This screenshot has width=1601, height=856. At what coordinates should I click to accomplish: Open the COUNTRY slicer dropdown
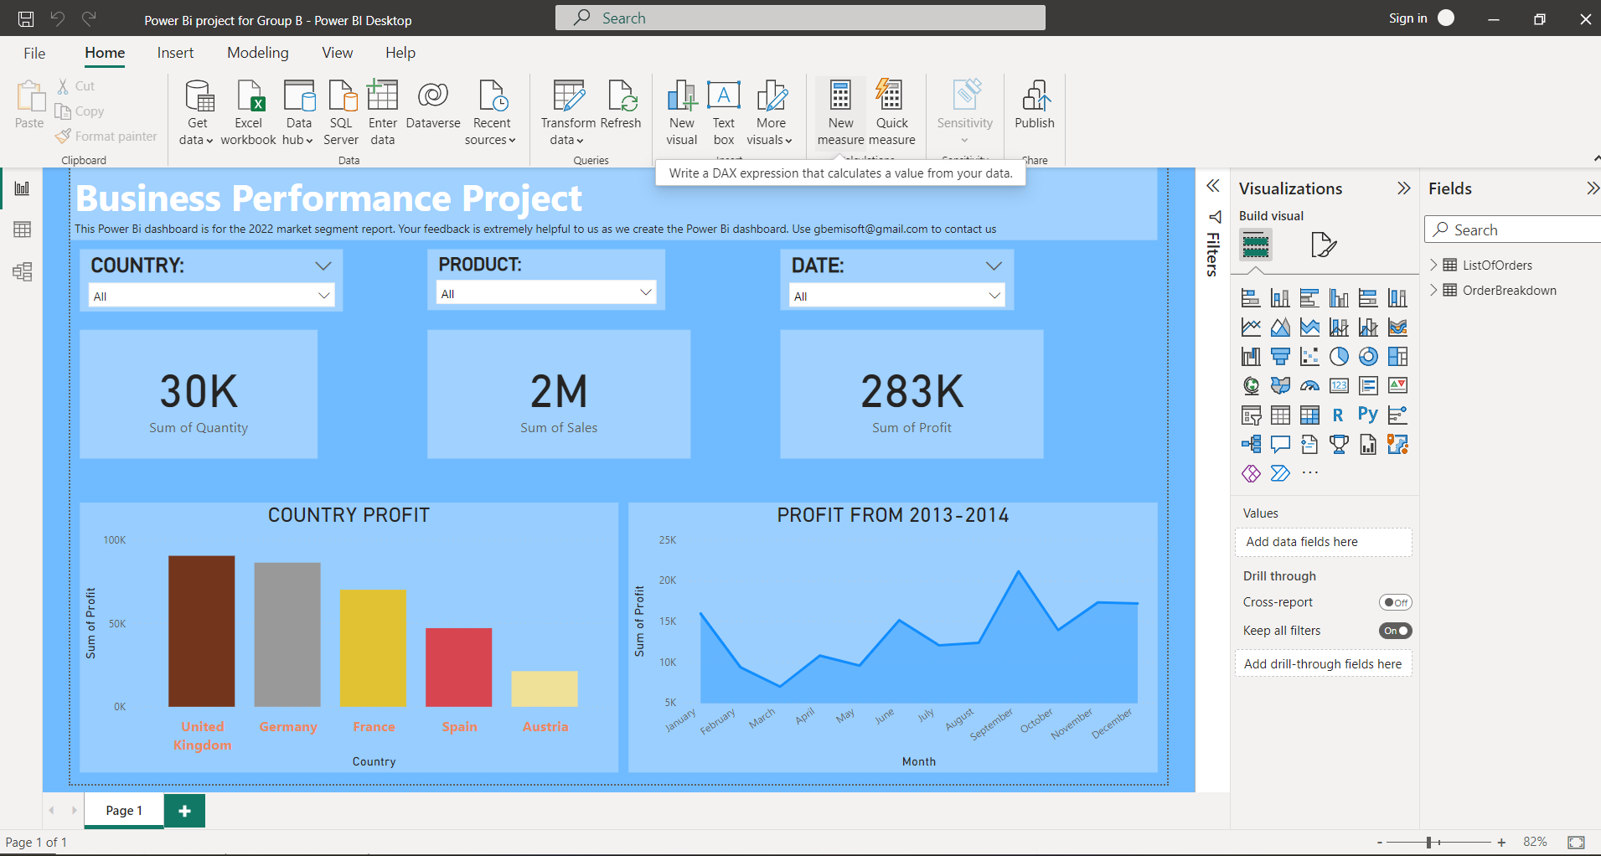[x=323, y=295]
